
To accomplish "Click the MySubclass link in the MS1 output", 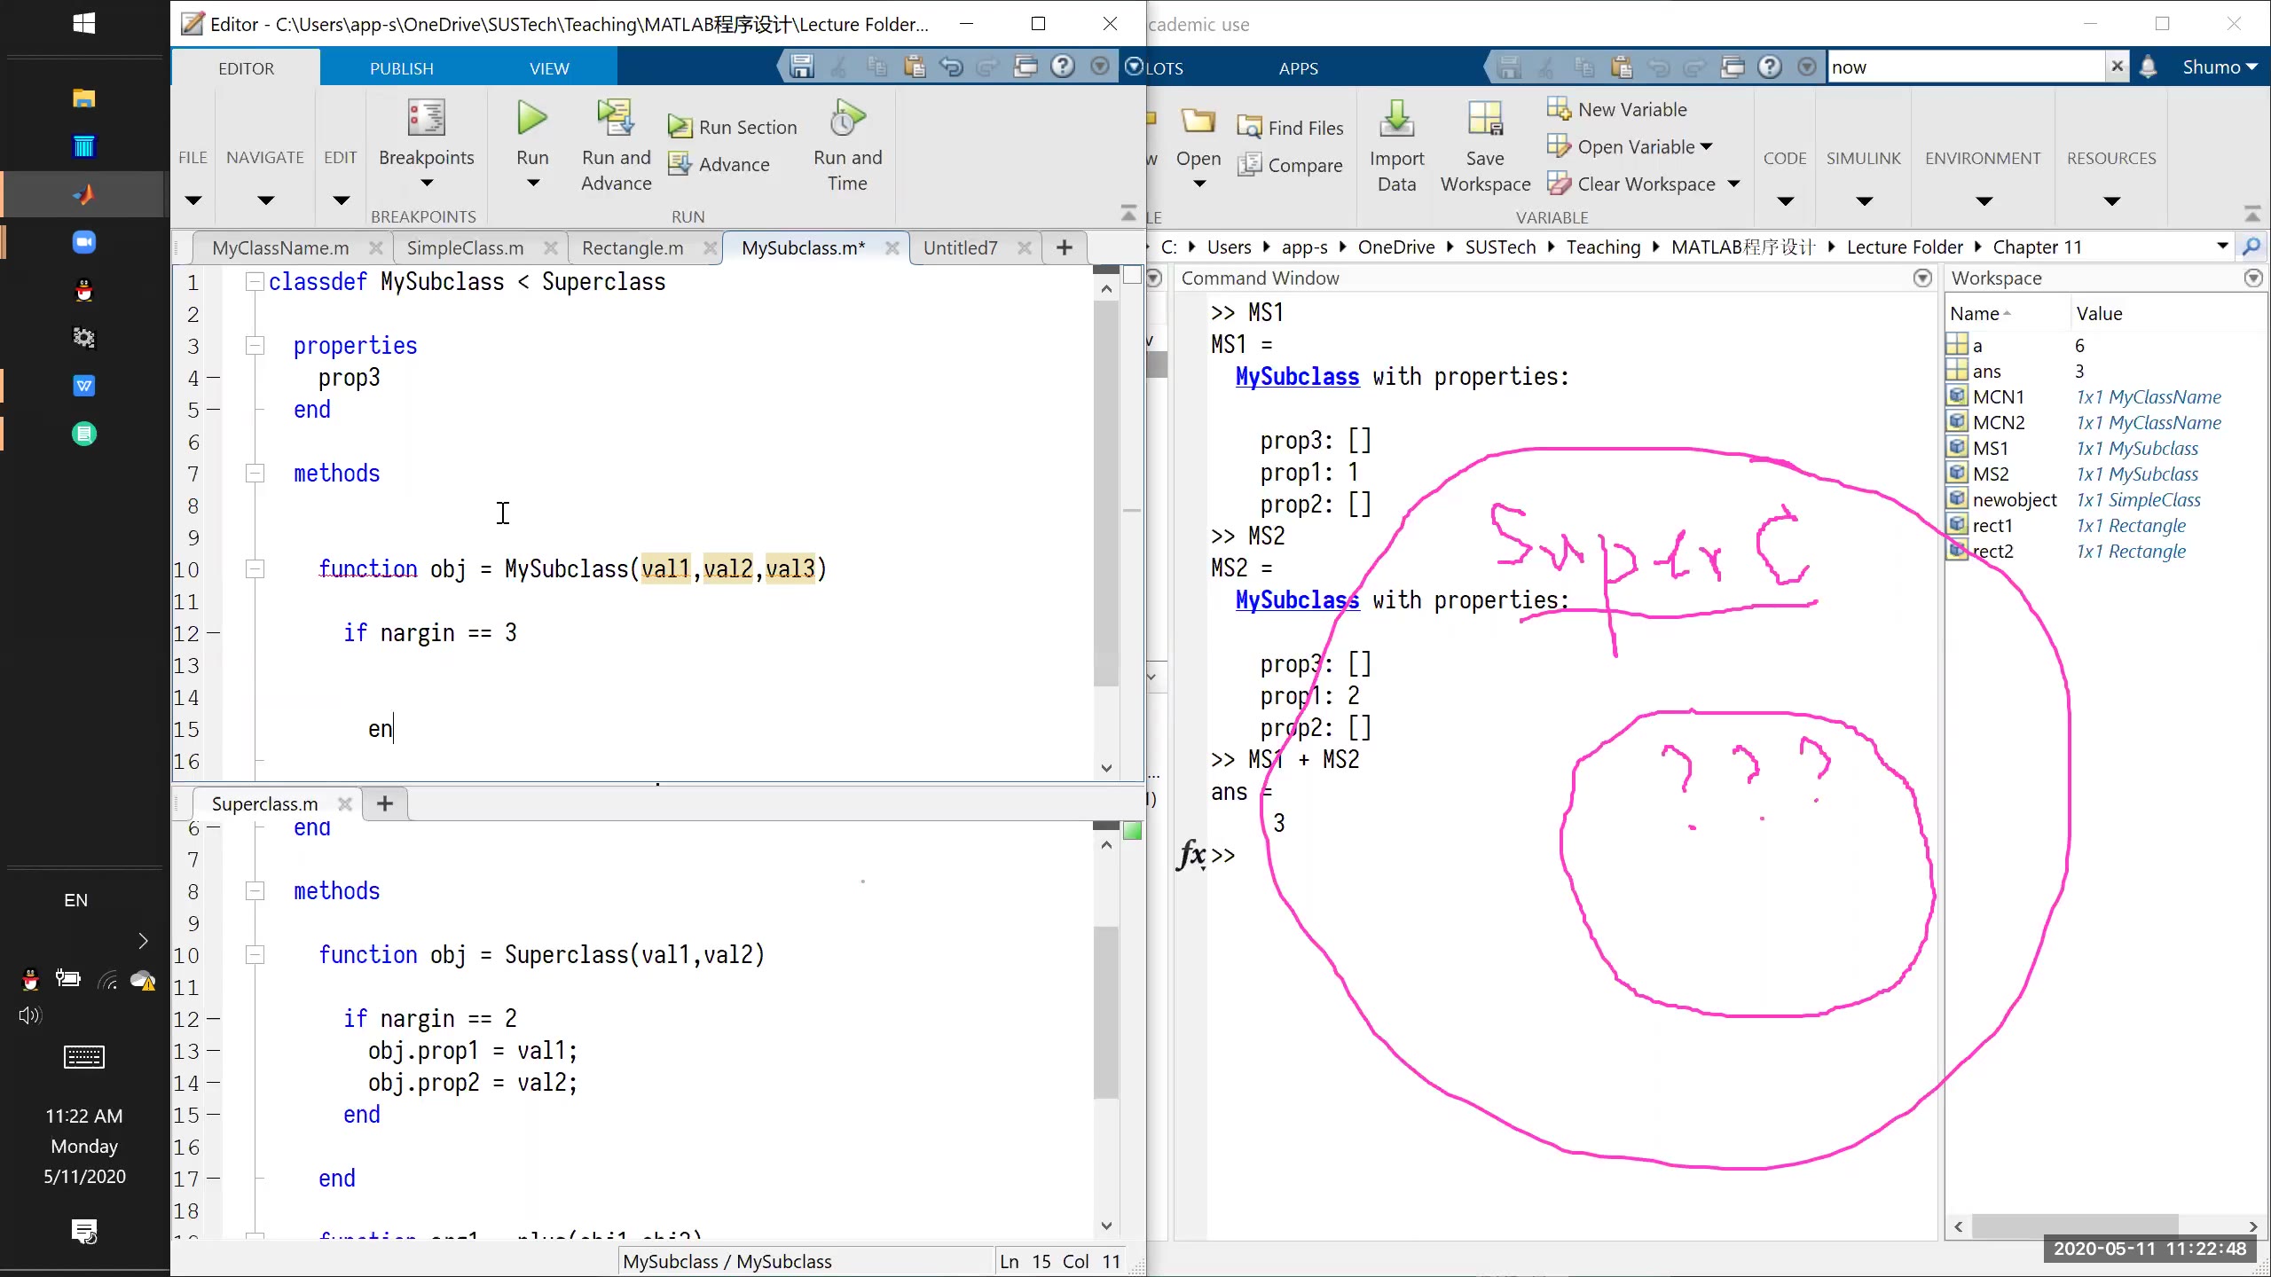I will tap(1297, 377).
